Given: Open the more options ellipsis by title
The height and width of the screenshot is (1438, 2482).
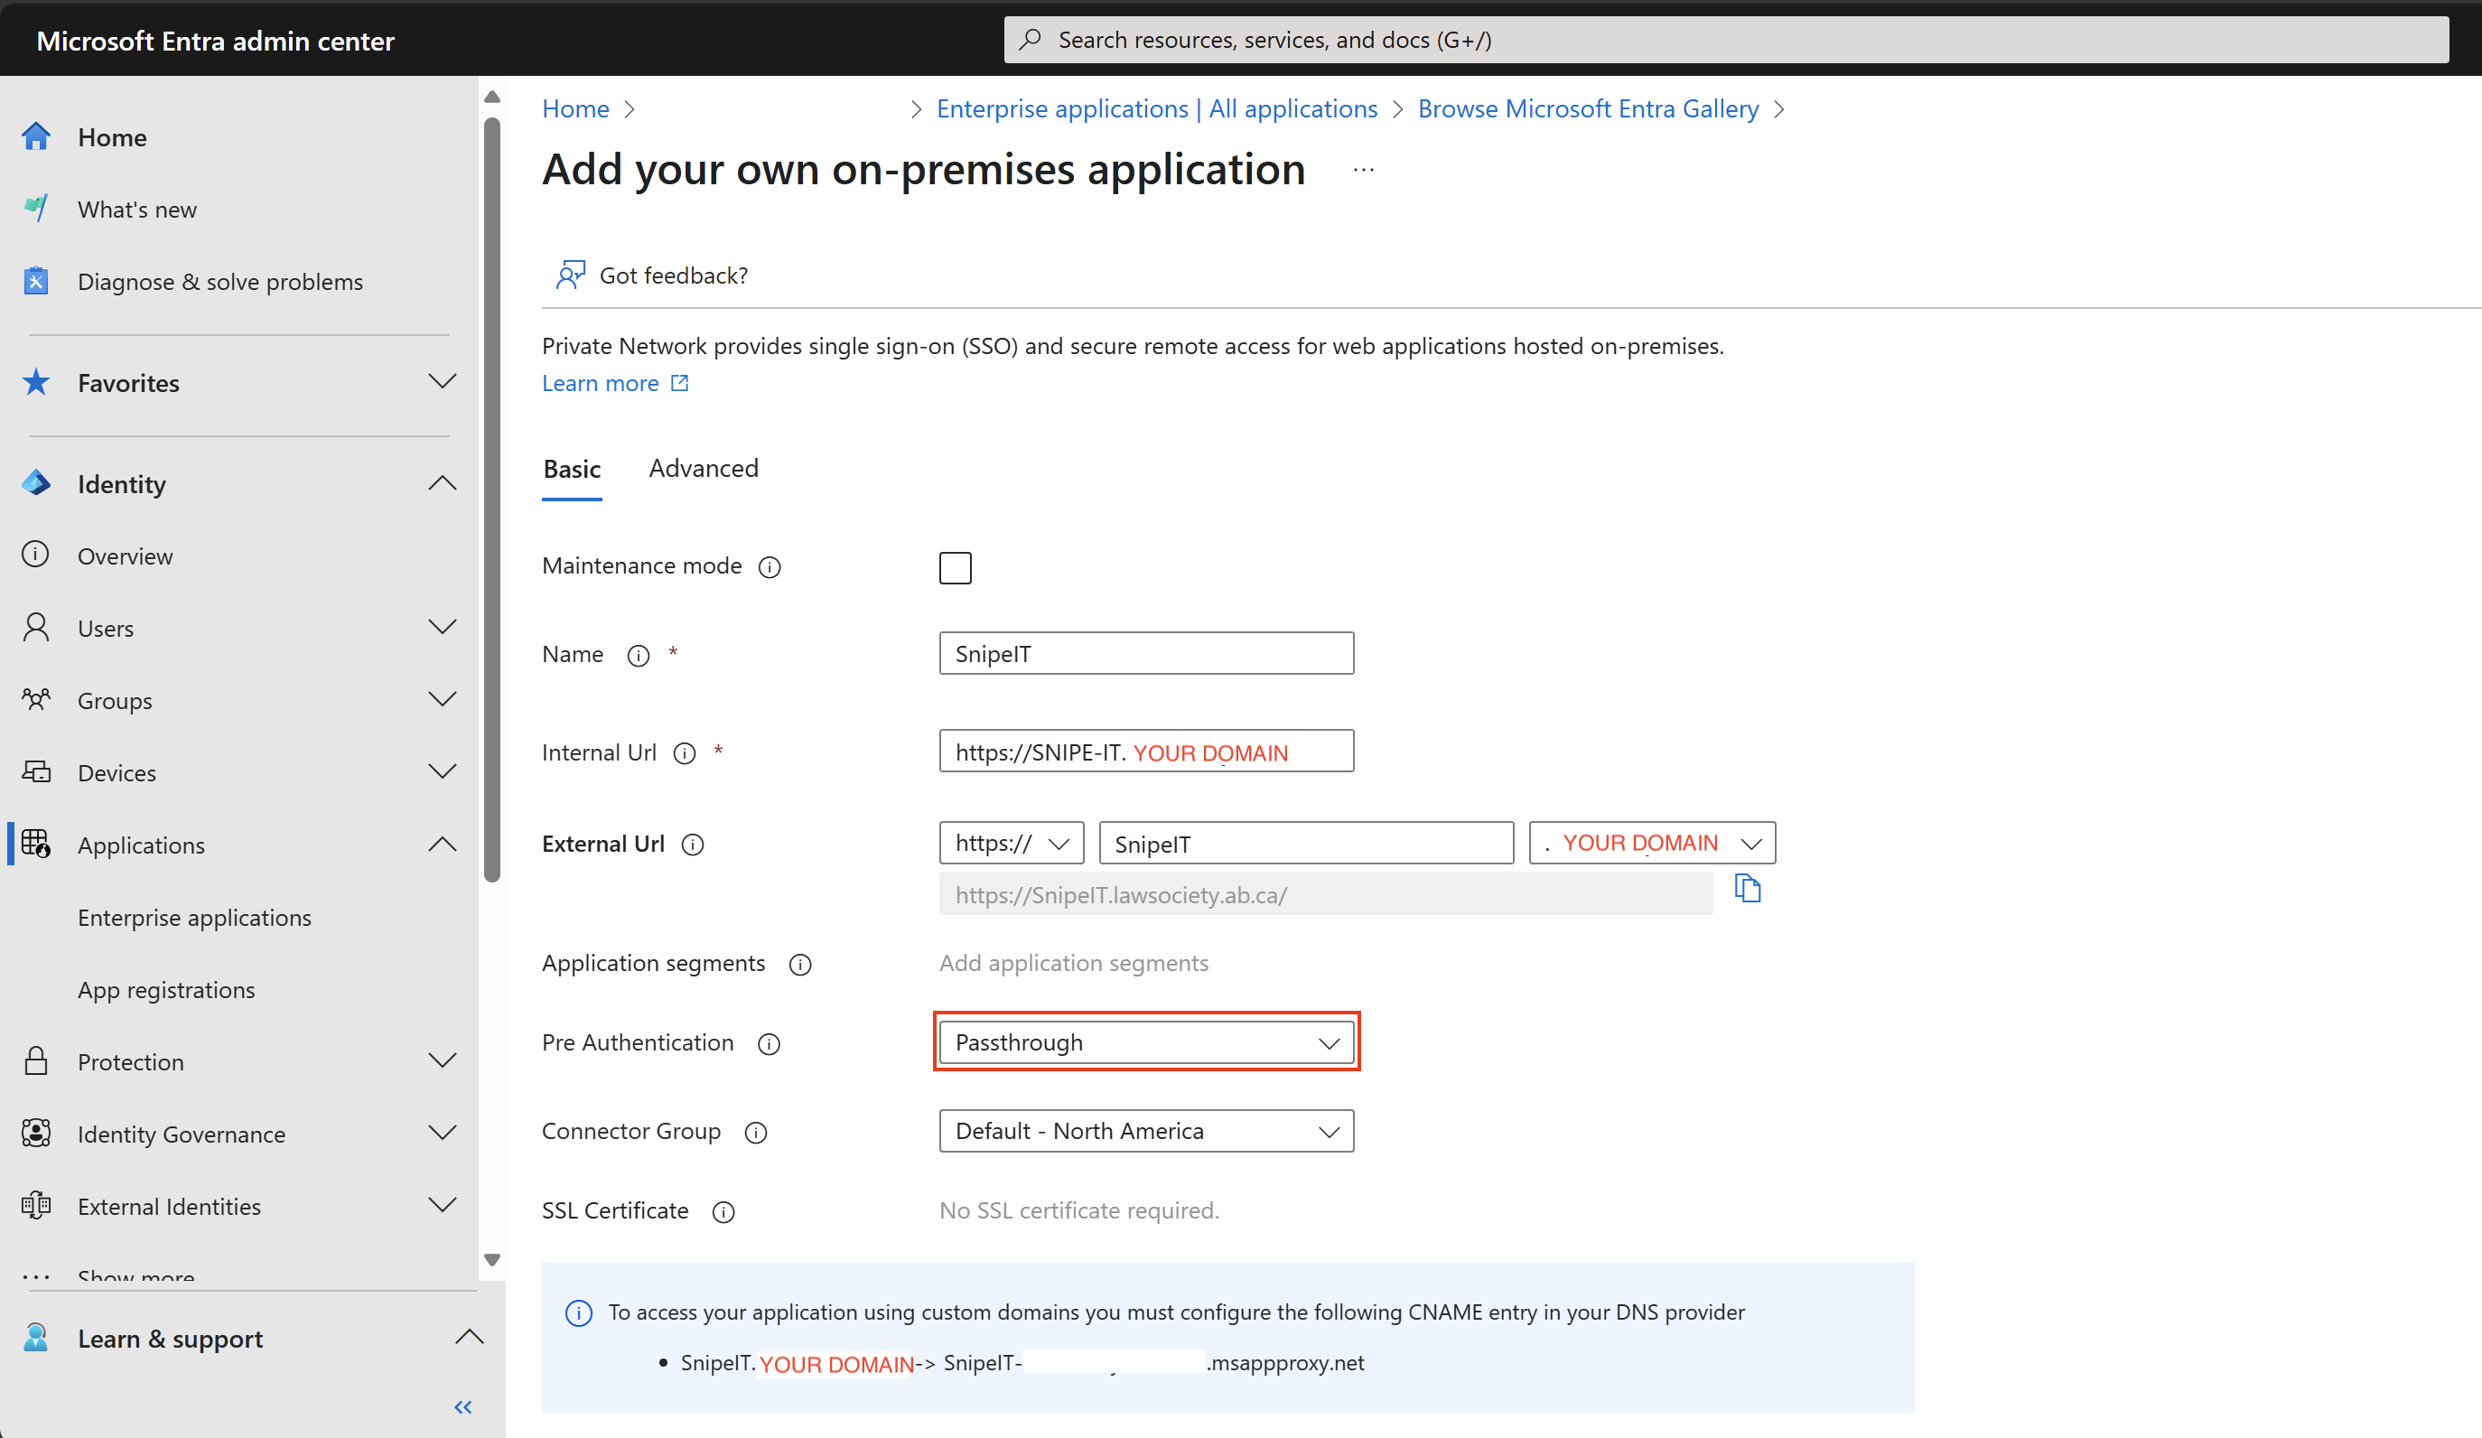Looking at the screenshot, I should pos(1363,171).
